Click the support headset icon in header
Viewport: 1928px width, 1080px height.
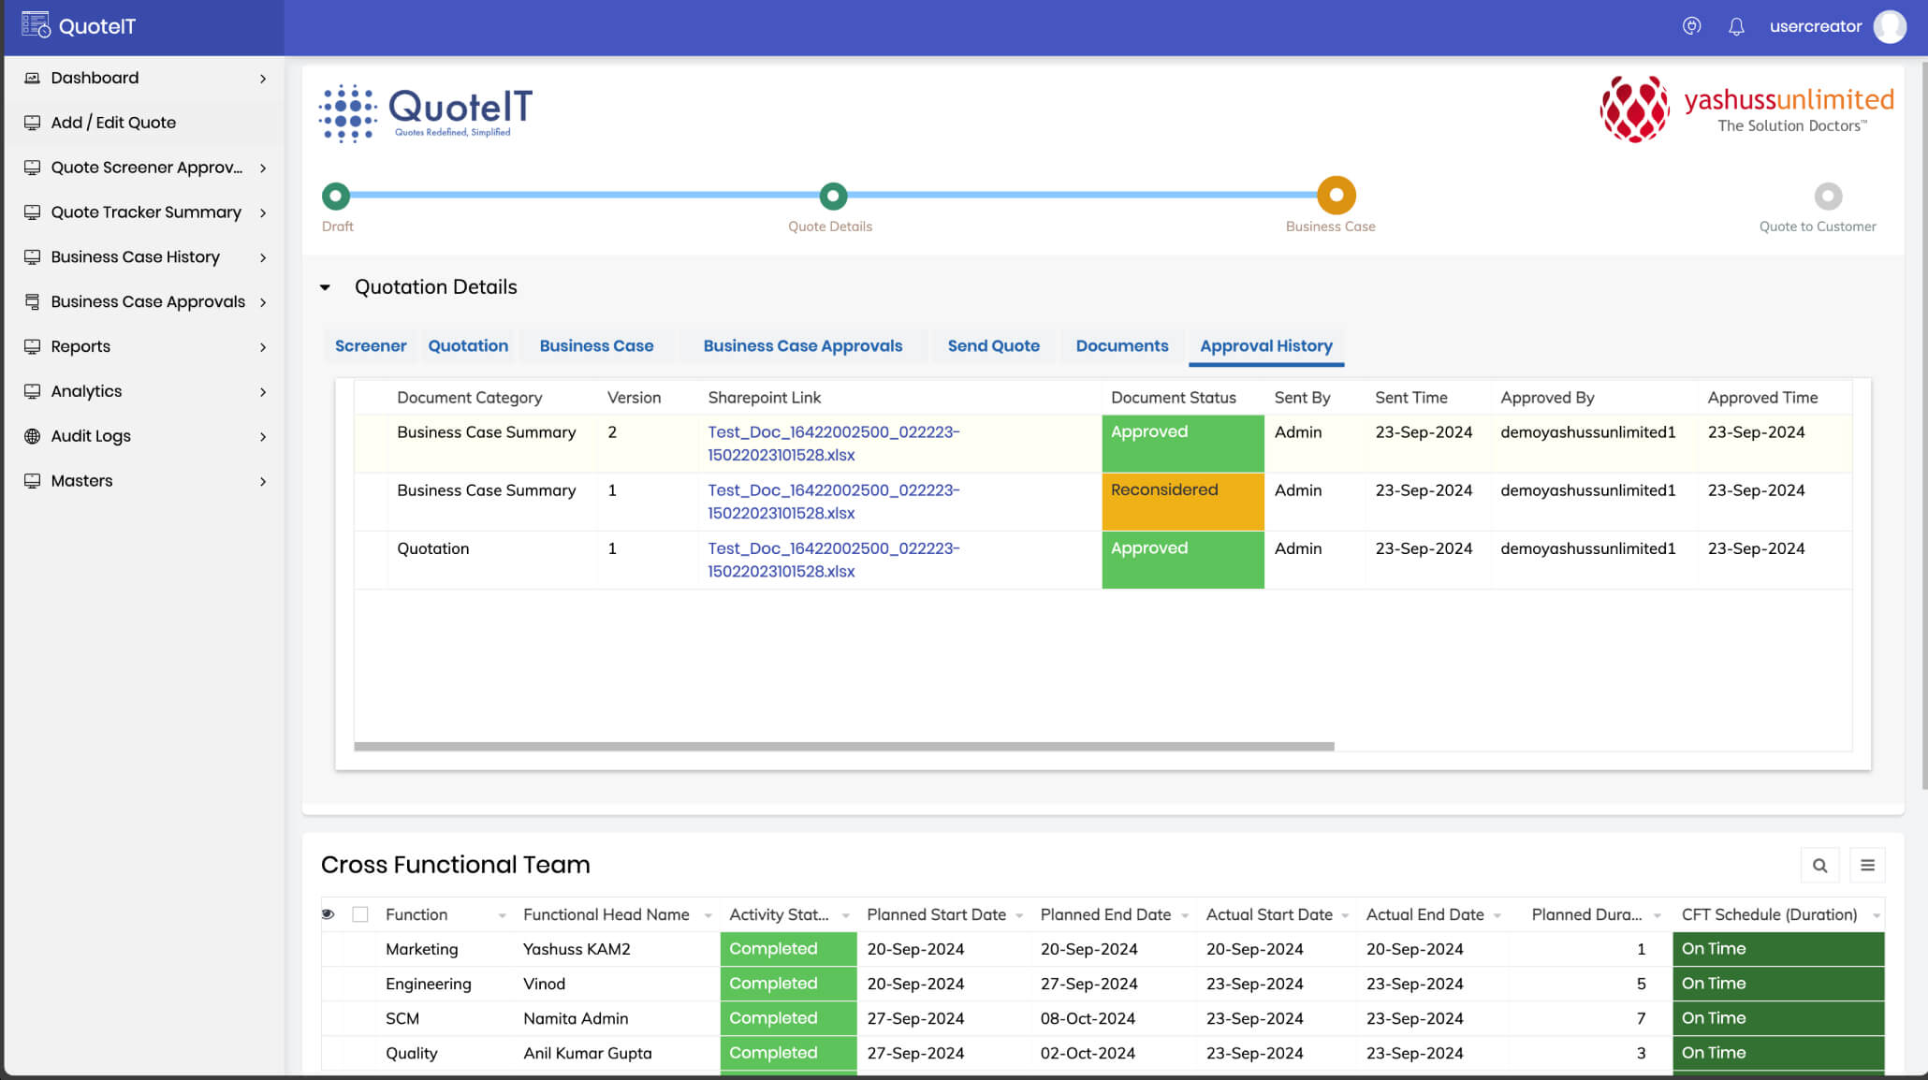[1691, 26]
